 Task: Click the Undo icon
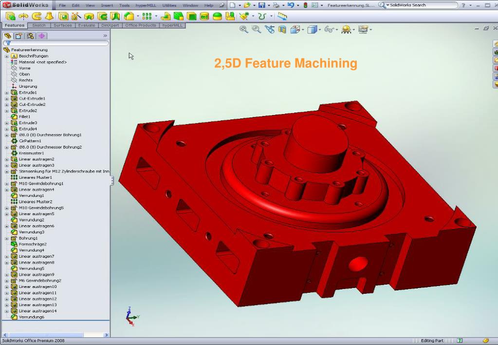coord(291,5)
